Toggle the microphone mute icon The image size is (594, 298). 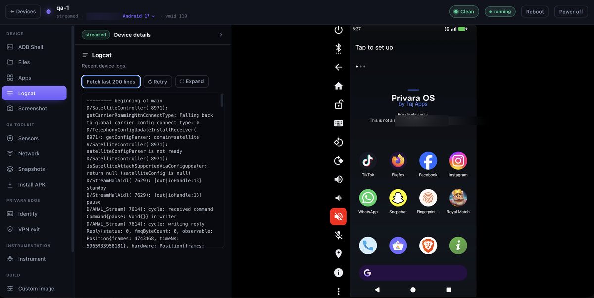[x=339, y=235]
